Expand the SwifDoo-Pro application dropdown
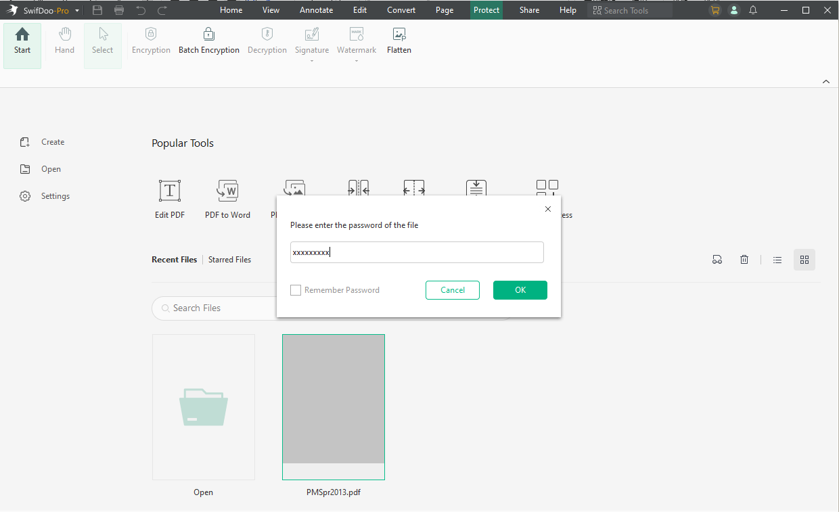 (x=77, y=11)
